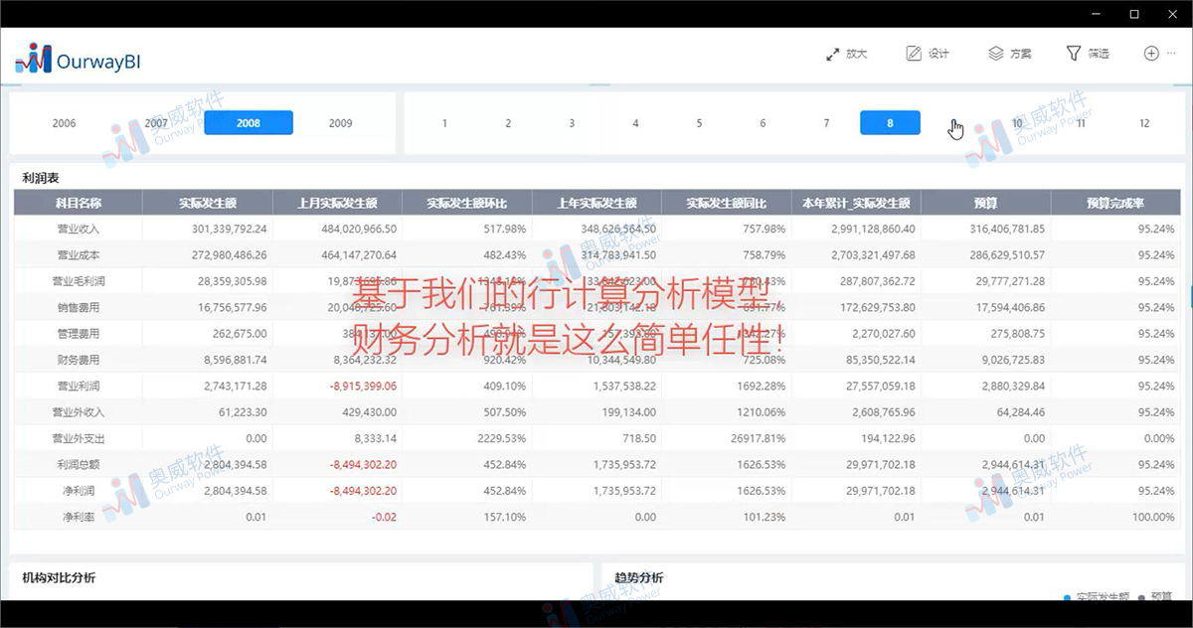Viewport: 1193px width, 628px height.
Task: Select year 2008 button
Action: pyautogui.click(x=249, y=123)
